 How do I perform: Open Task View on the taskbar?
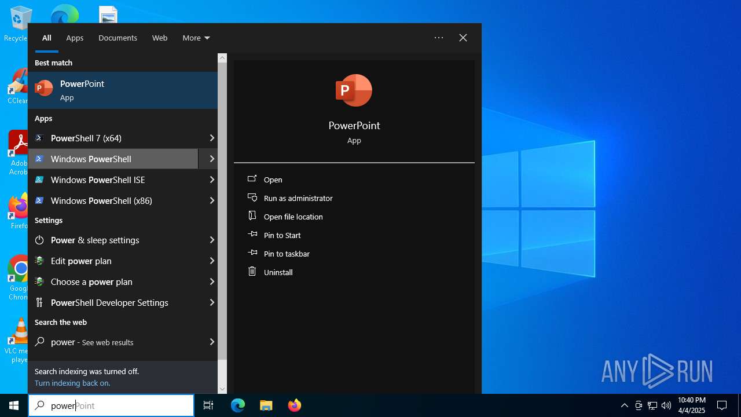tap(208, 405)
